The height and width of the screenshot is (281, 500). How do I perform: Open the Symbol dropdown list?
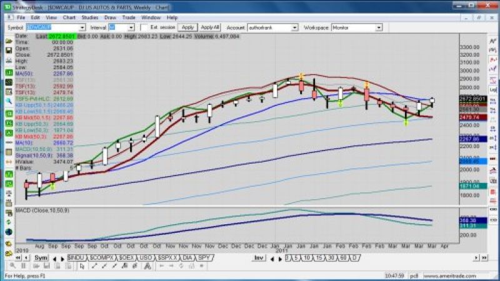point(82,27)
